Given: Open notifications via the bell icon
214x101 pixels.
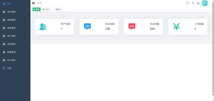Looking at the screenshot, I should 198,3.
